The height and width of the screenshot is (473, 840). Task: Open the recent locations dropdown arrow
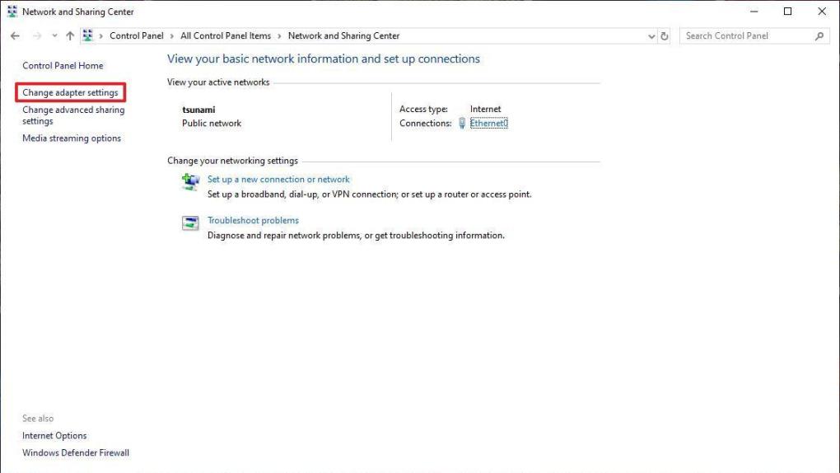click(x=54, y=36)
